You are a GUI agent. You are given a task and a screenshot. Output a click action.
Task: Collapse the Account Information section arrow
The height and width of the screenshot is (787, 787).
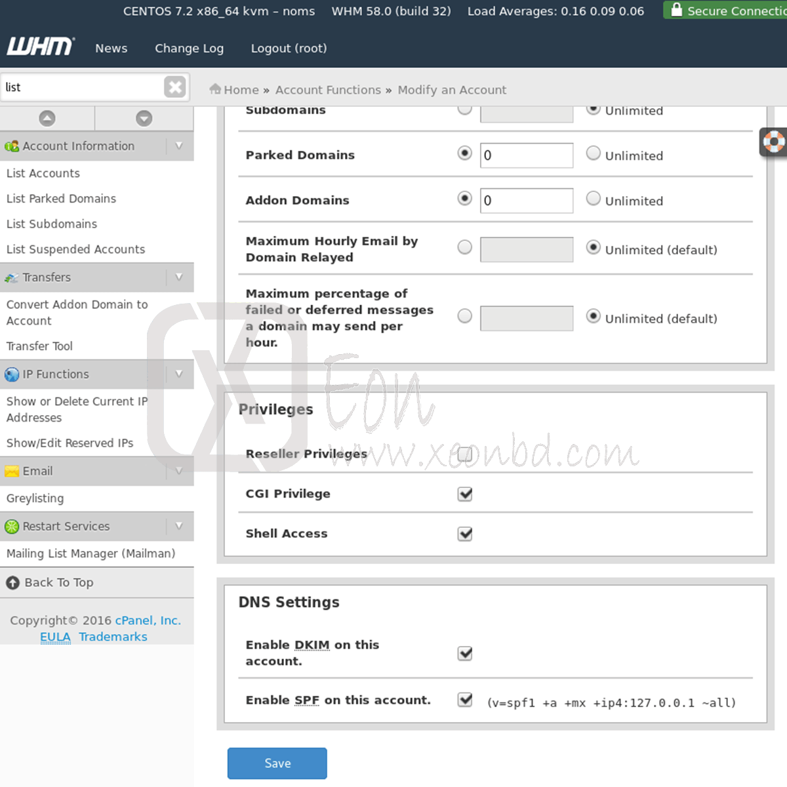[179, 146]
